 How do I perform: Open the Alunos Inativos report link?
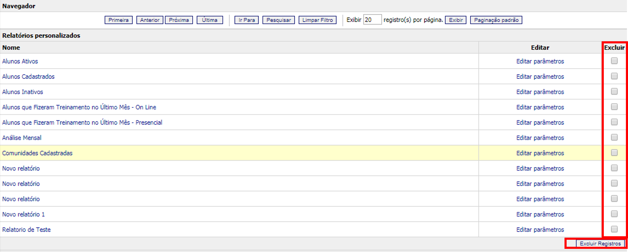[x=23, y=92]
